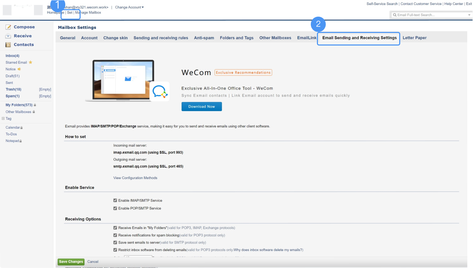Empty the Trash via its [Empty] link
473x268 pixels.
click(x=45, y=90)
